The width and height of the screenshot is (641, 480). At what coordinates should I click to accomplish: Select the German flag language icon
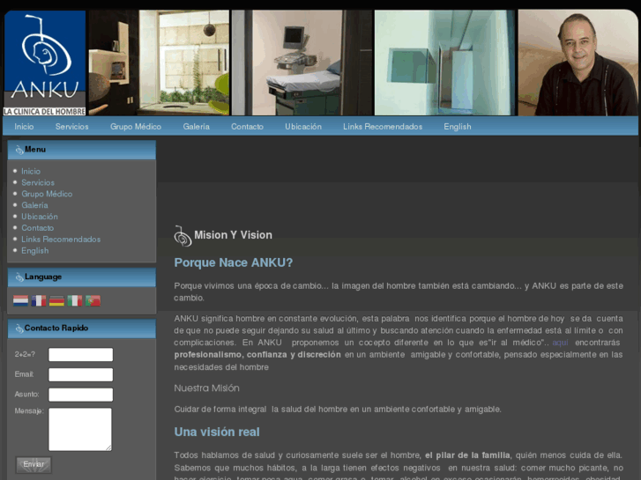(x=56, y=300)
